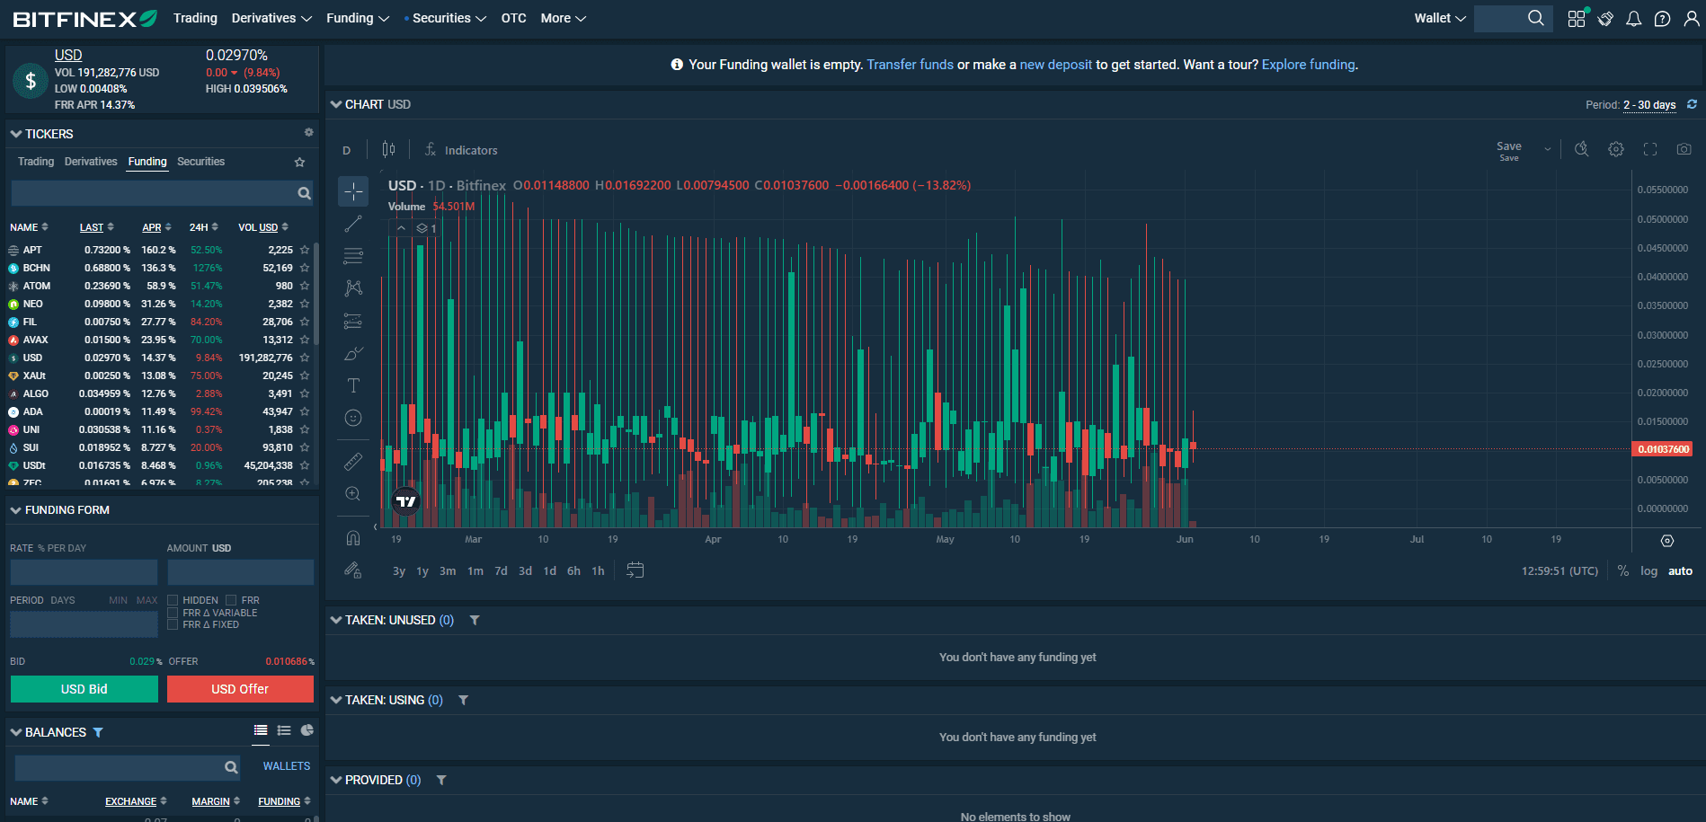Screen dimensions: 1706x822
Task: Activate the chart zoom-in tool
Action: pyautogui.click(x=353, y=494)
